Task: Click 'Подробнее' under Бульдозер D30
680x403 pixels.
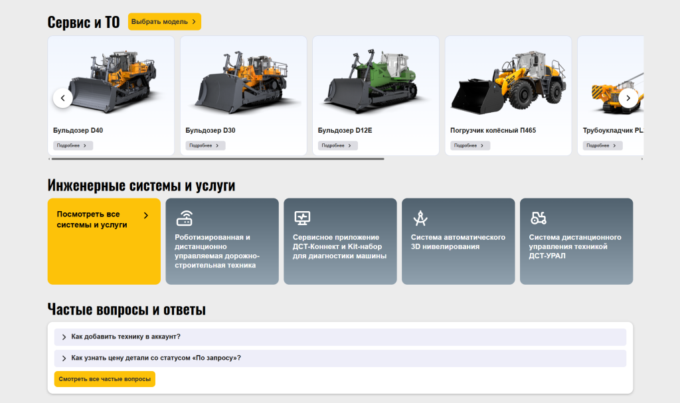Action: 205,146
